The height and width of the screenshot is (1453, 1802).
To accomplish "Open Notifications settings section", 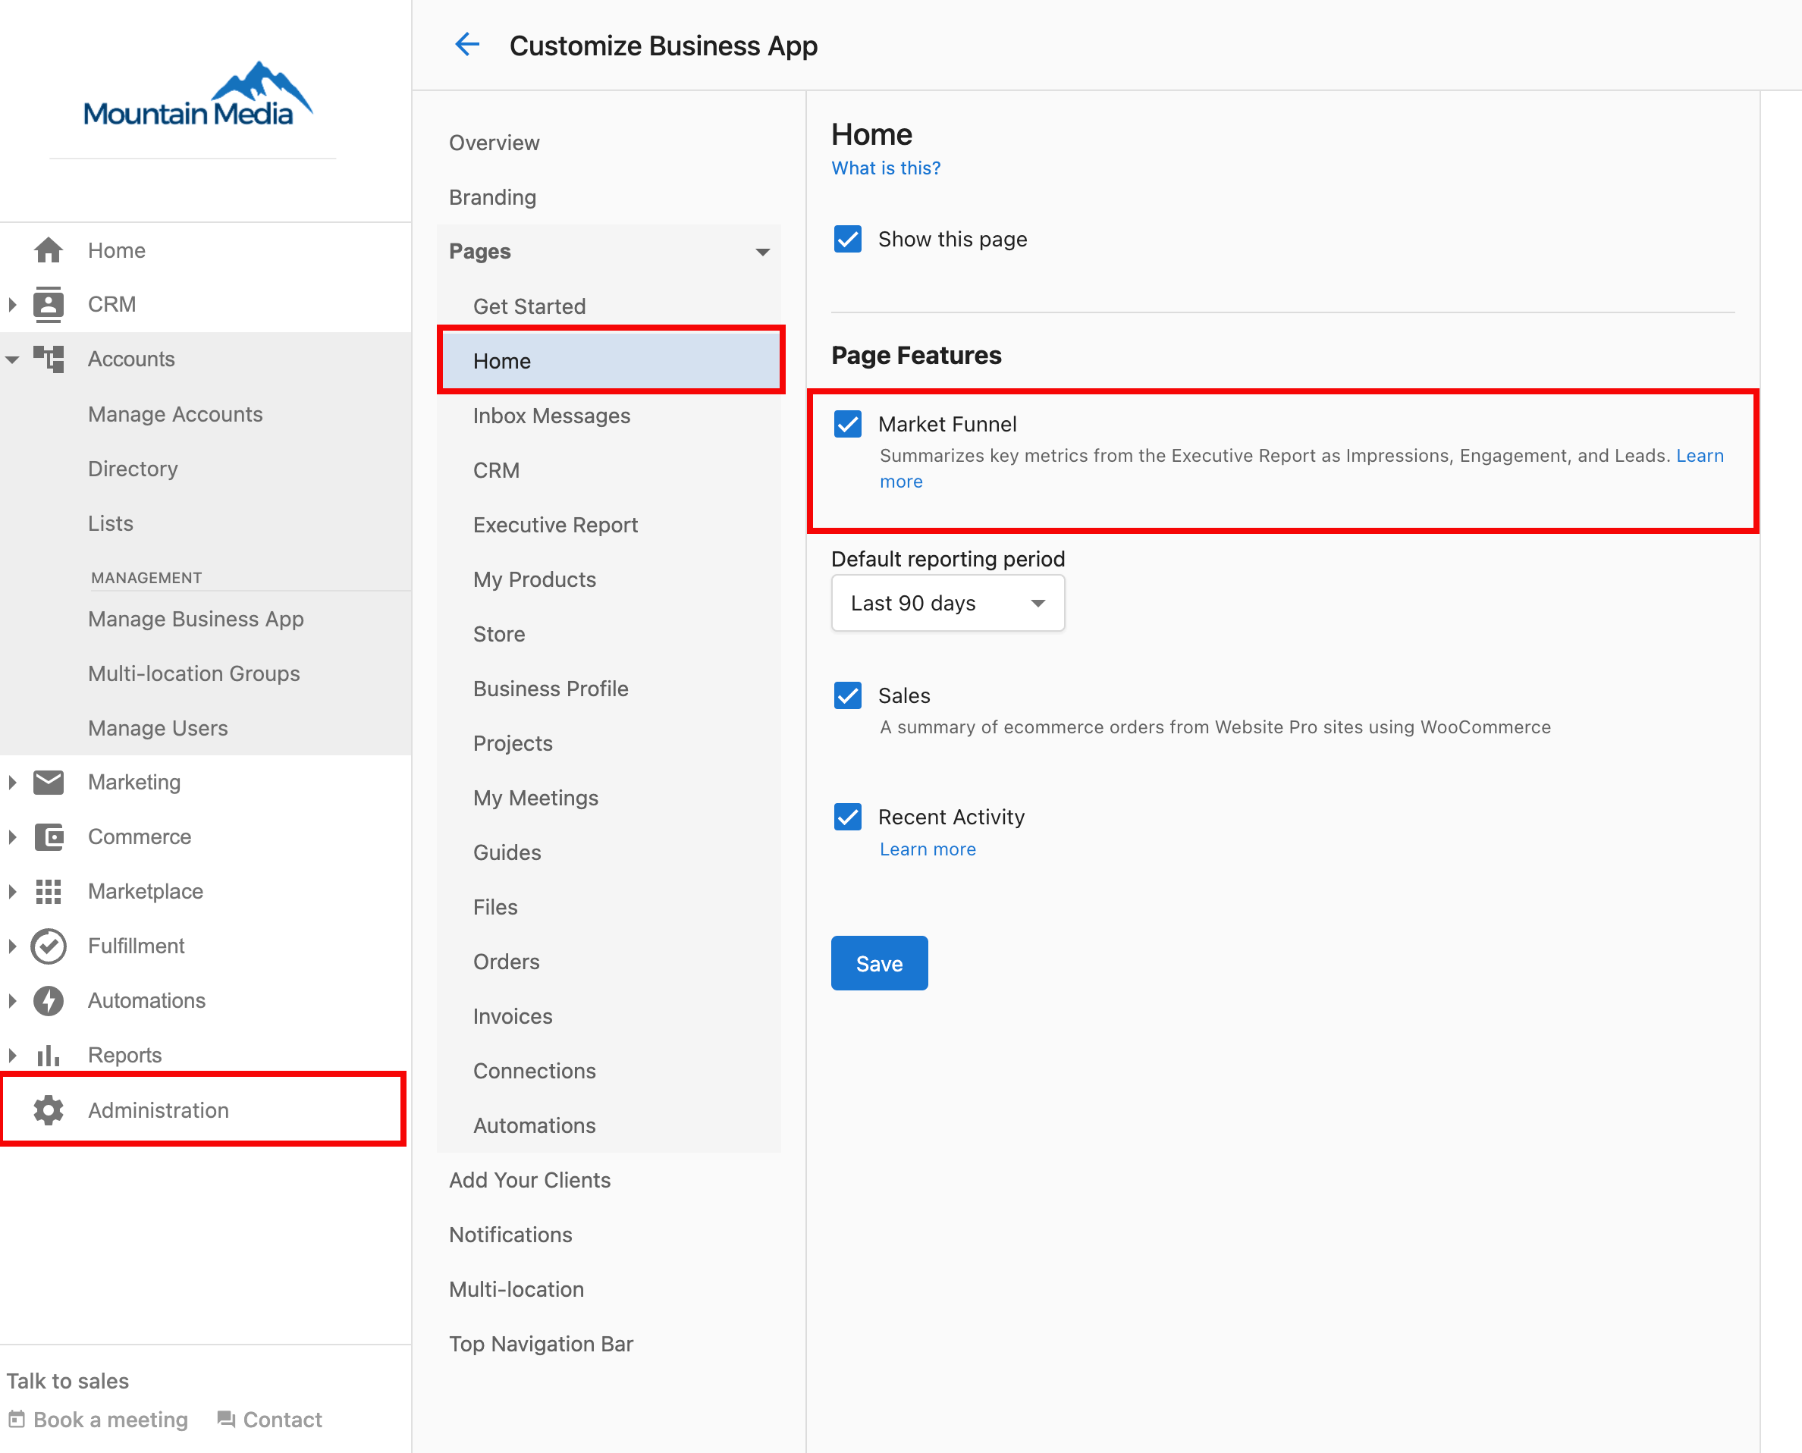I will click(510, 1235).
